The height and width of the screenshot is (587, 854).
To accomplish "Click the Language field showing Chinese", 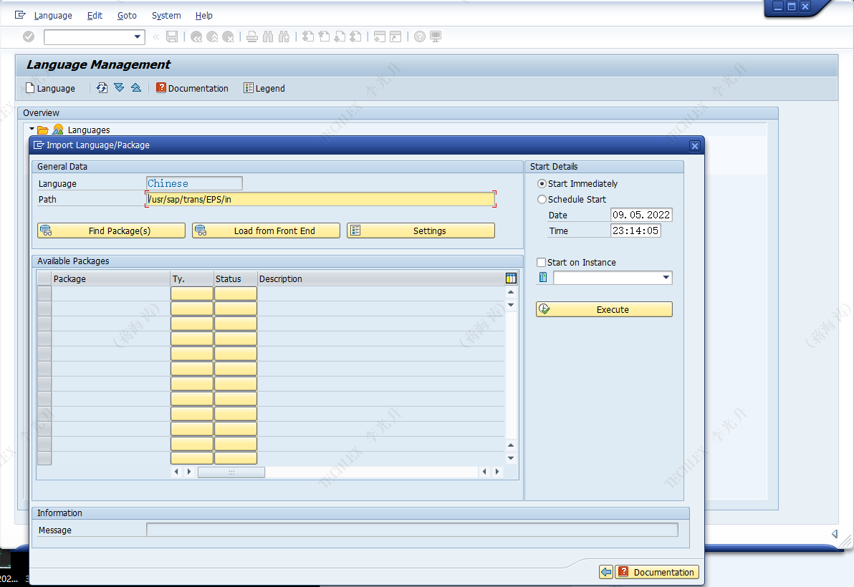I will coord(194,183).
